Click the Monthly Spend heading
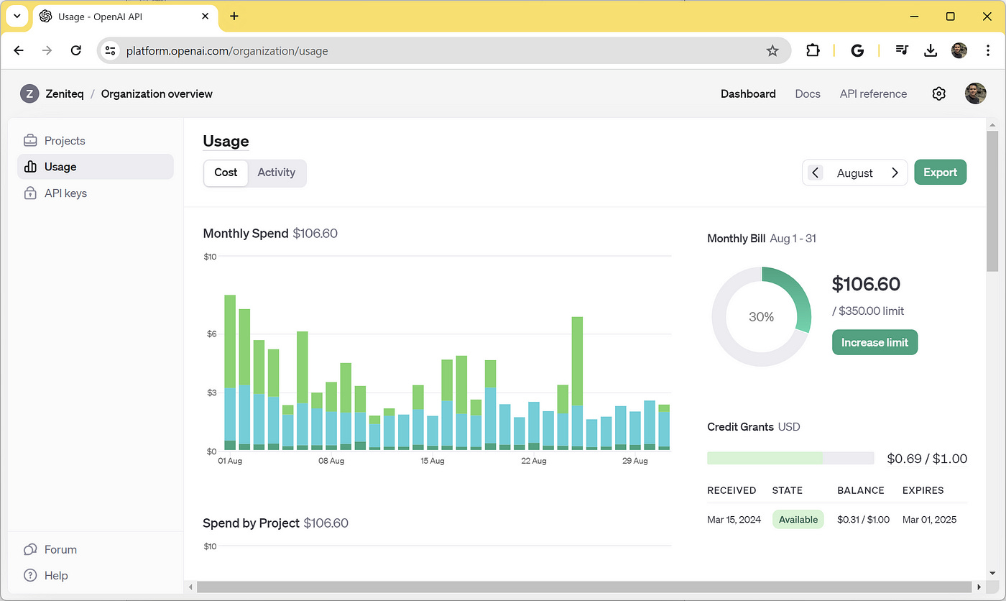Viewport: 1006px width, 601px height. pyautogui.click(x=246, y=233)
